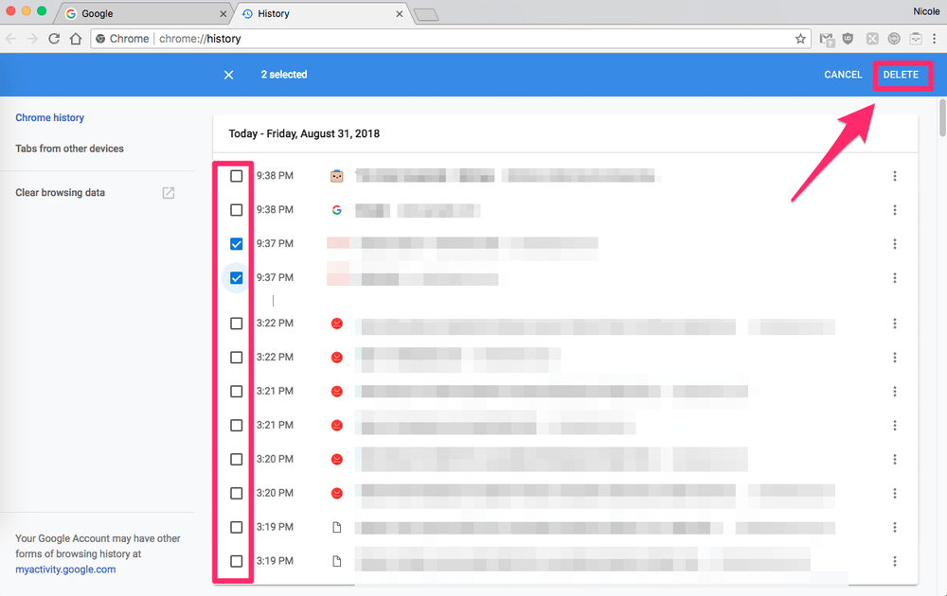Click the DELETE button
The height and width of the screenshot is (596, 947).
pyautogui.click(x=901, y=75)
